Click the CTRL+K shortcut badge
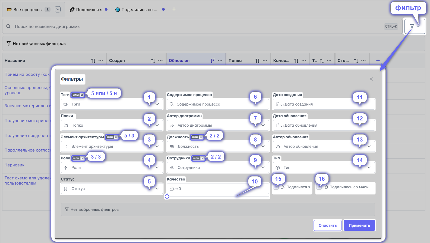The height and width of the screenshot is (243, 430). 391,27
